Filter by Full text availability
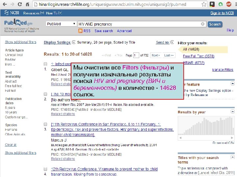 pyautogui.click(x=10, y=90)
